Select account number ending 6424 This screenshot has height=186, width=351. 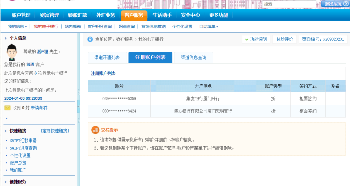click(x=119, y=111)
